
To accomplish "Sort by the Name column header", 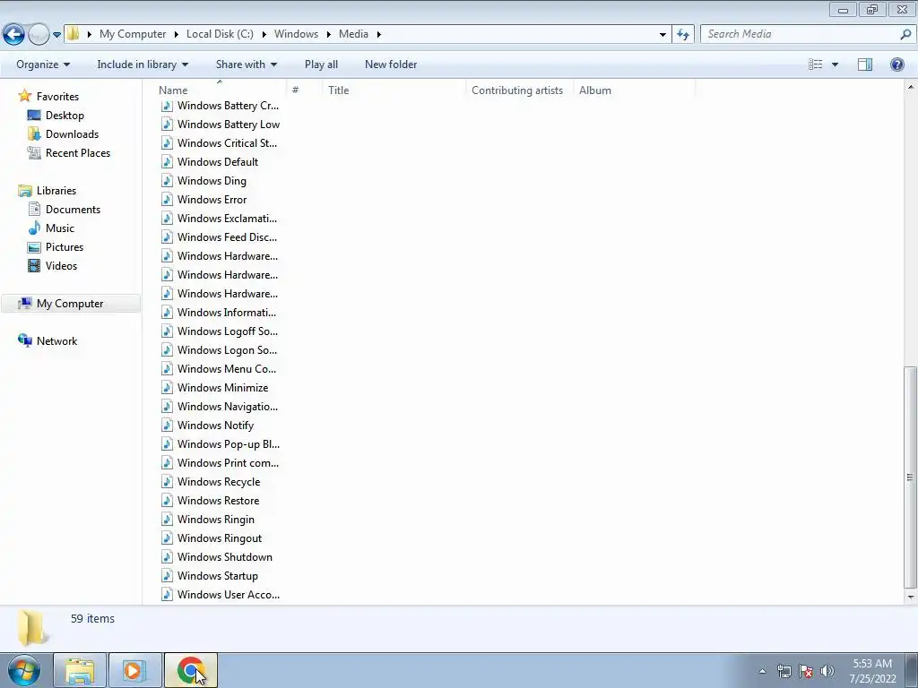I will 221,90.
